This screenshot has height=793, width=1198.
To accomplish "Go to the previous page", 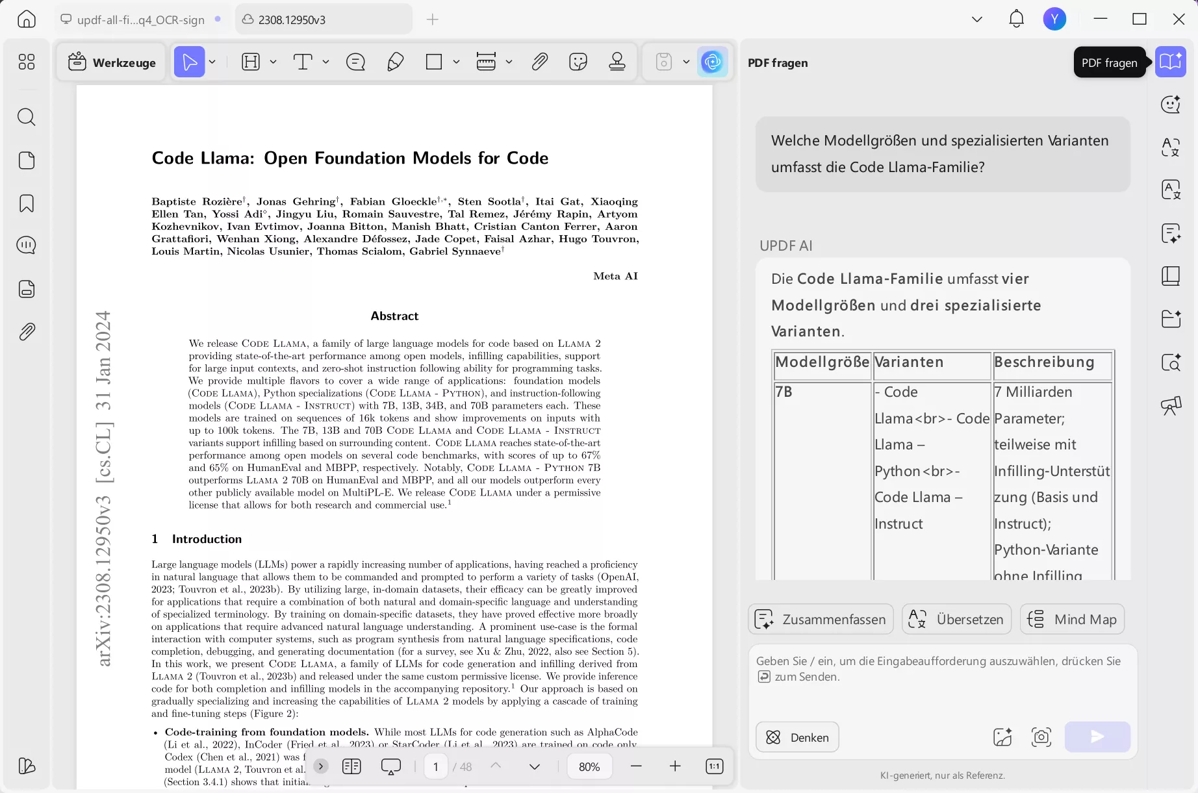I will pyautogui.click(x=496, y=766).
